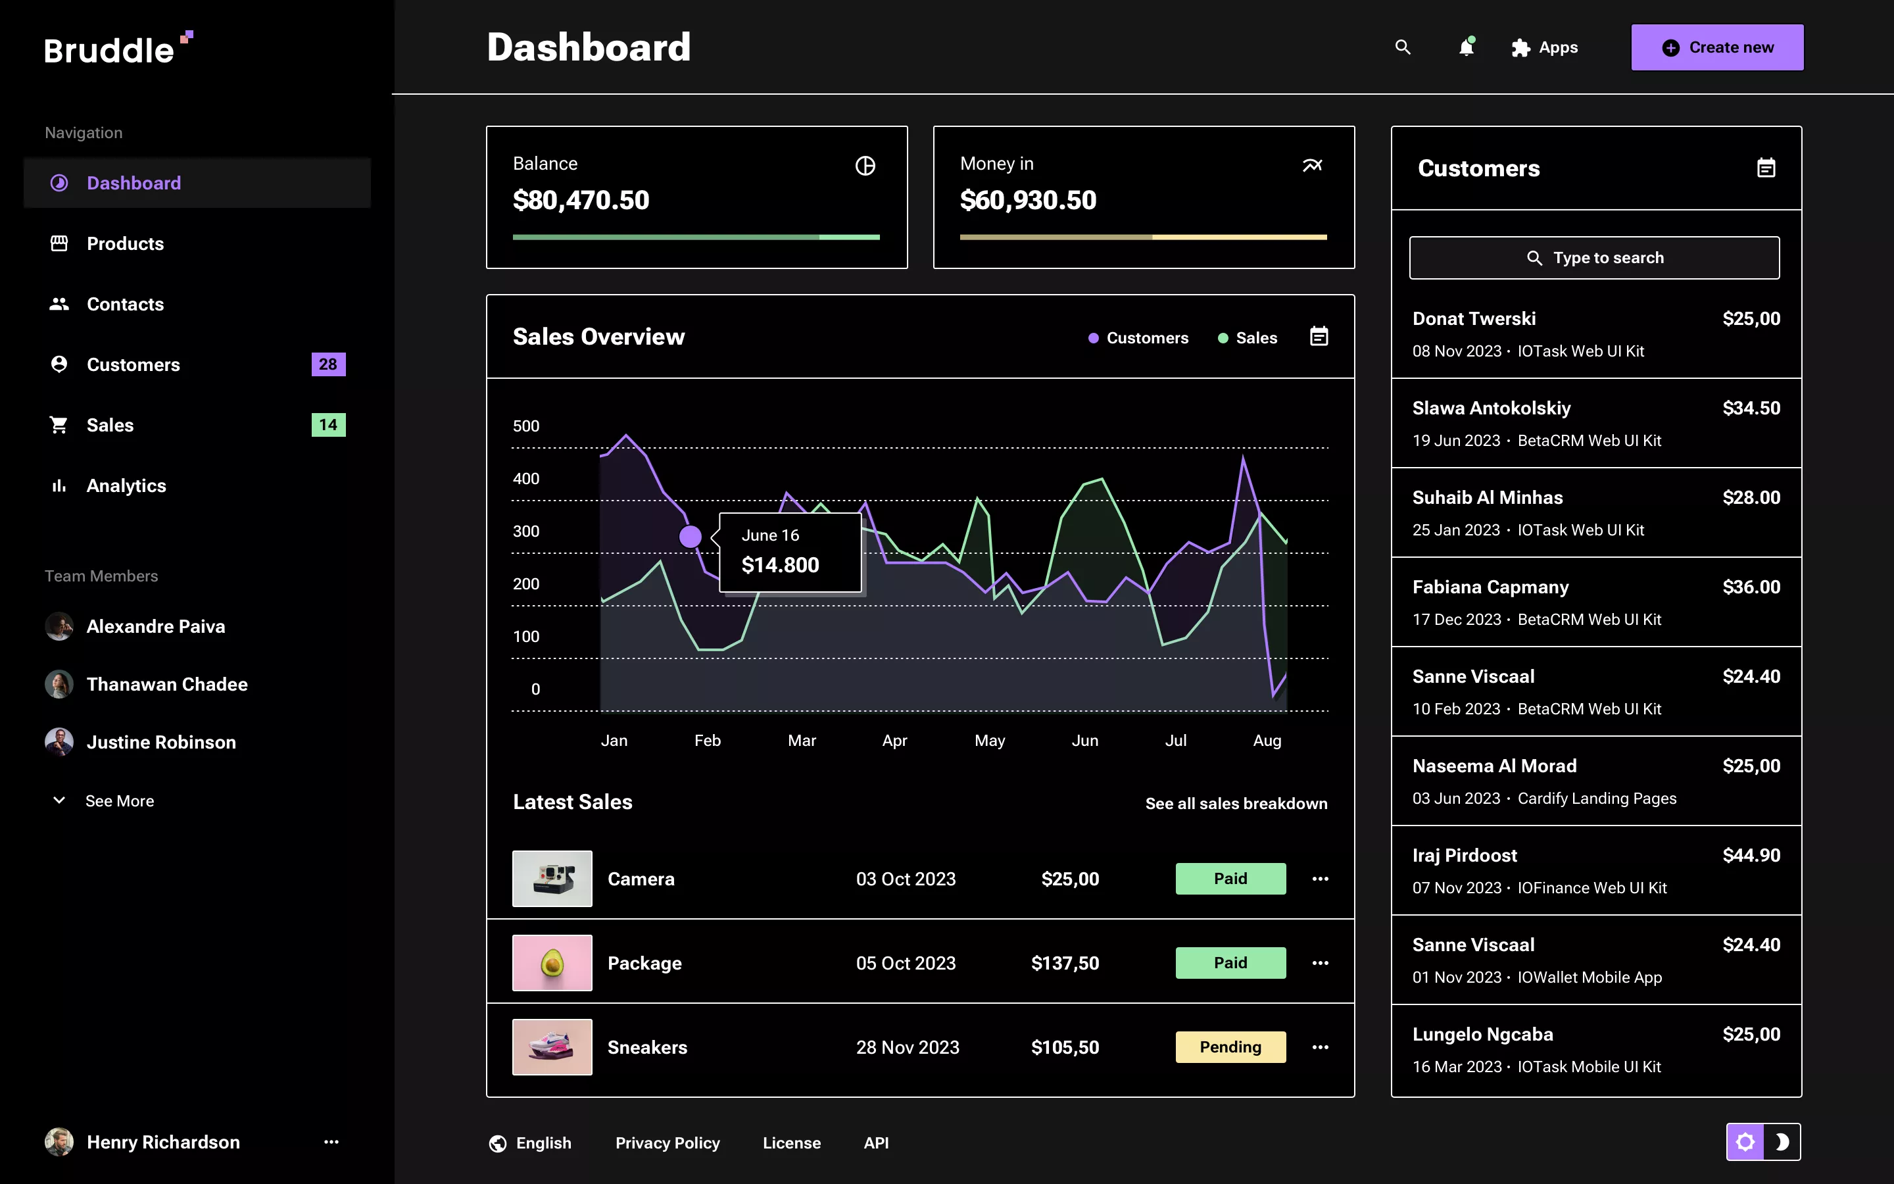Screen dimensions: 1894x1184
Task: Open the options menu for Camera sale
Action: [x=1321, y=879]
